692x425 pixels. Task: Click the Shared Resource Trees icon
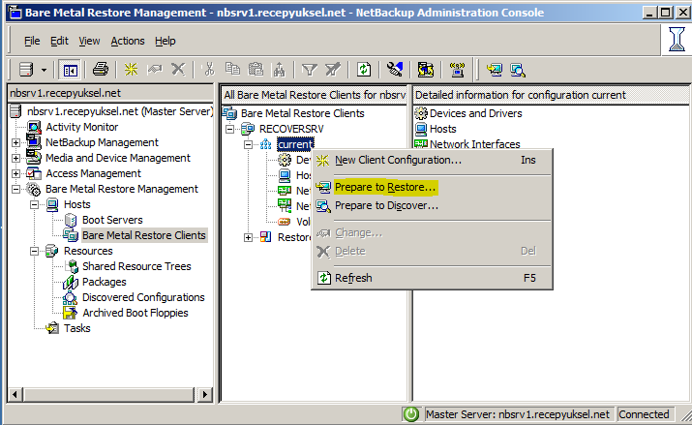[x=72, y=266]
